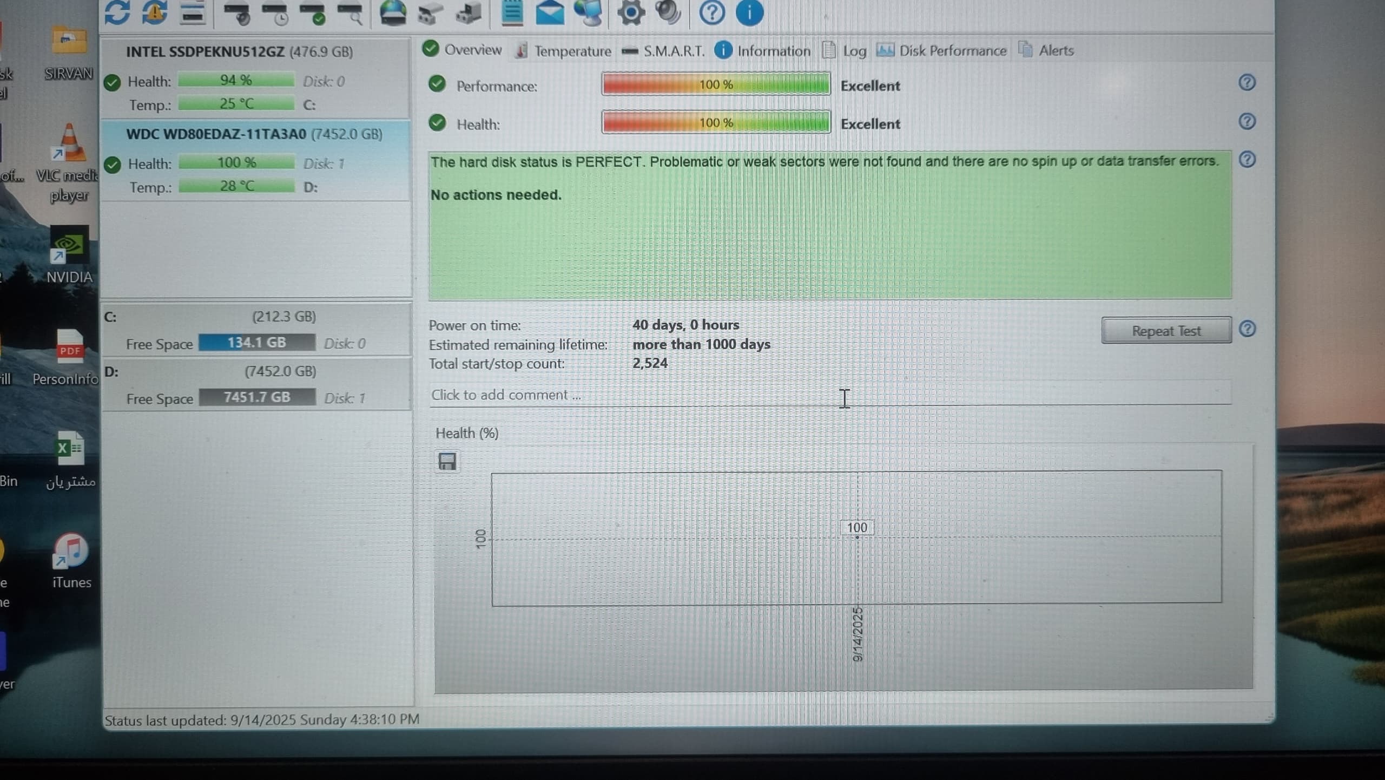Click the blue info circle toolbar icon
Image resolution: width=1385 pixels, height=780 pixels.
pos(749,12)
